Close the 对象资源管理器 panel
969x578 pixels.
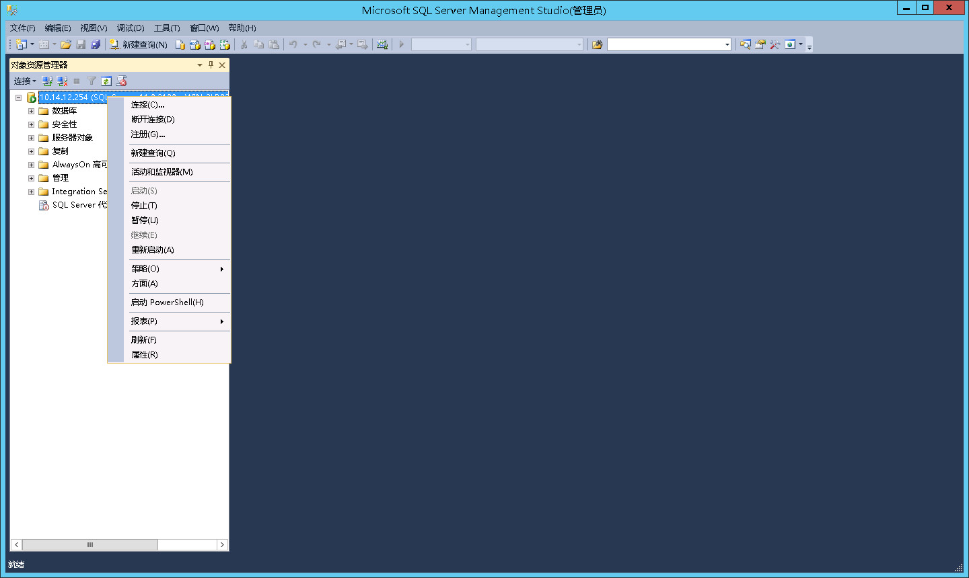222,65
